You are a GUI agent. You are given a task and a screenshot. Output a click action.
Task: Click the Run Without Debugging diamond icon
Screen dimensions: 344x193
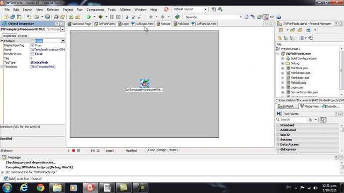coord(101,17)
